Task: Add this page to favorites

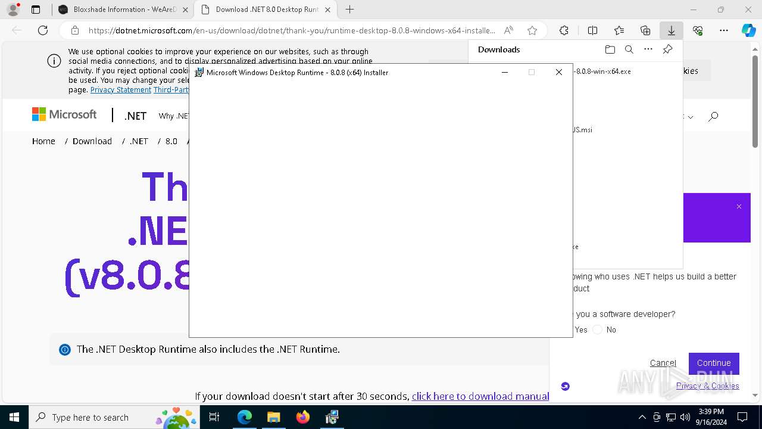Action: (532, 30)
